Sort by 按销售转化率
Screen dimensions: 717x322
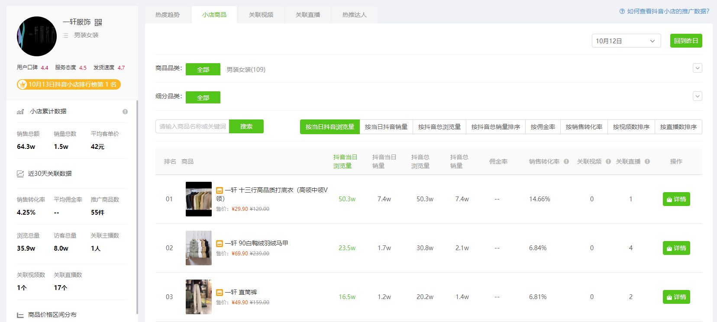coord(584,127)
